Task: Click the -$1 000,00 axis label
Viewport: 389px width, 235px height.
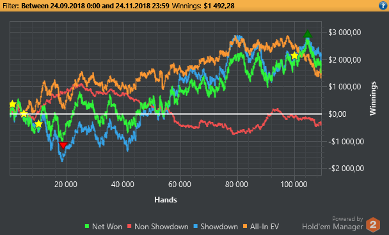Action: pos(346,141)
